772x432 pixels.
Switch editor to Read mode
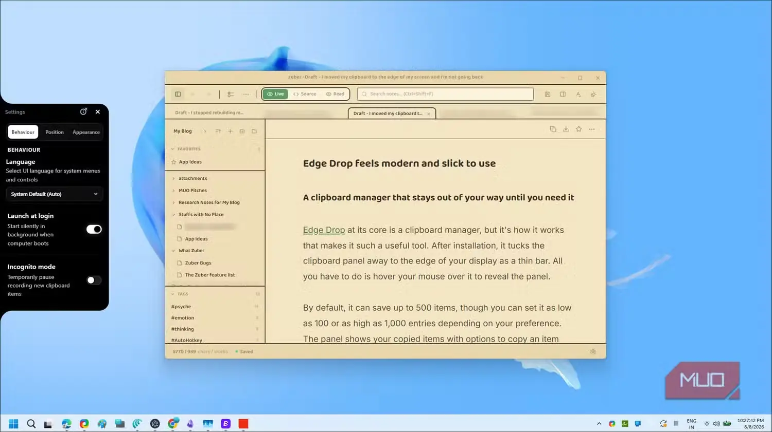coord(335,94)
